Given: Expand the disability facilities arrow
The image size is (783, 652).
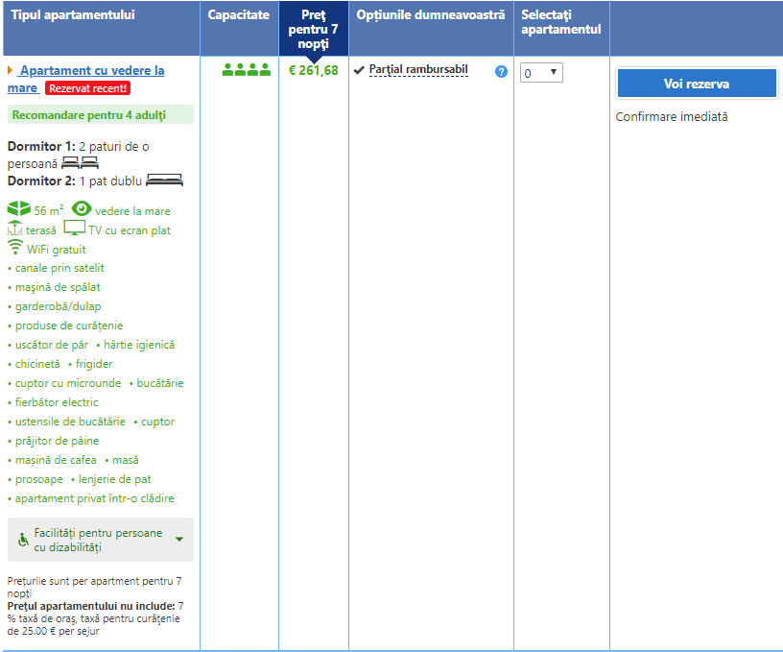Looking at the screenshot, I should point(179,540).
